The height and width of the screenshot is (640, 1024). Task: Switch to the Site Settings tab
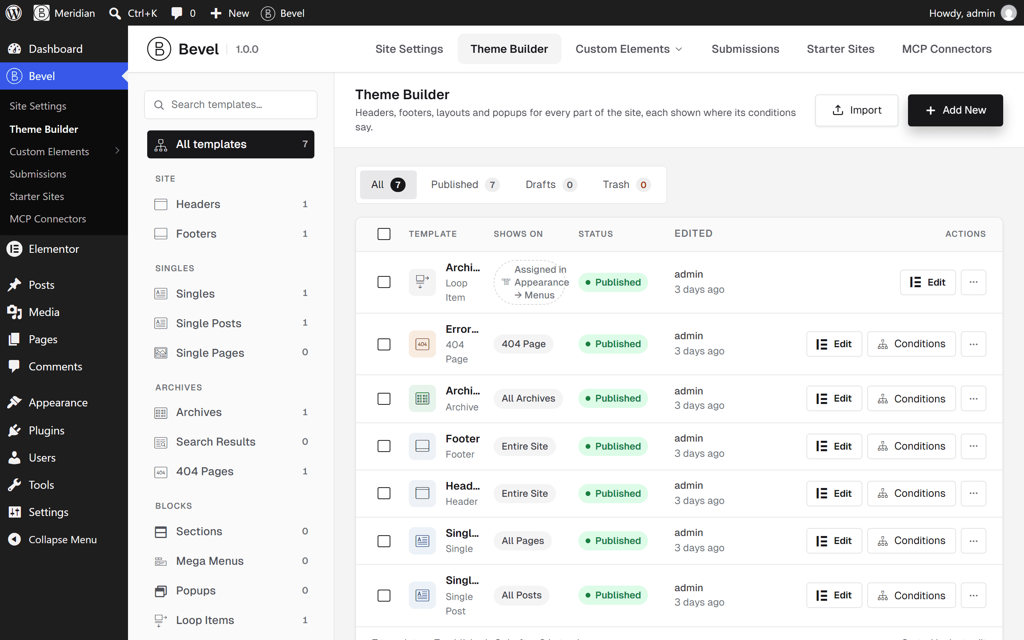pyautogui.click(x=409, y=49)
